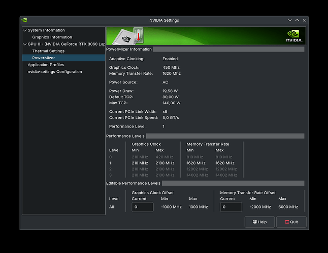Click the -1000 MHz offset minimum value
Viewport: 328px width, 253px height.
point(171,207)
